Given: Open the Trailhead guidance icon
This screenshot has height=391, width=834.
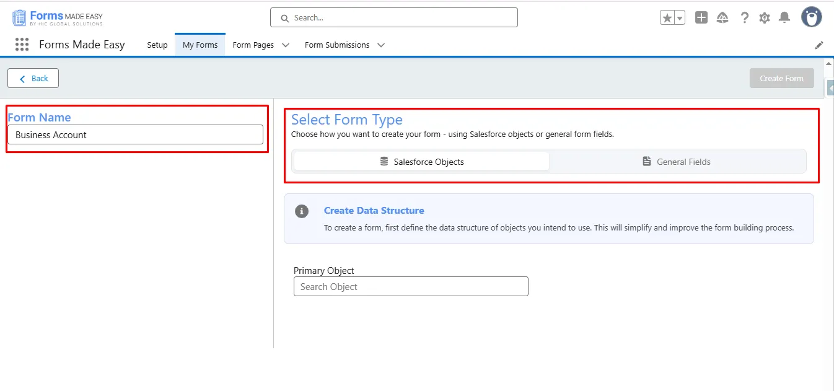Looking at the screenshot, I should pos(722,18).
